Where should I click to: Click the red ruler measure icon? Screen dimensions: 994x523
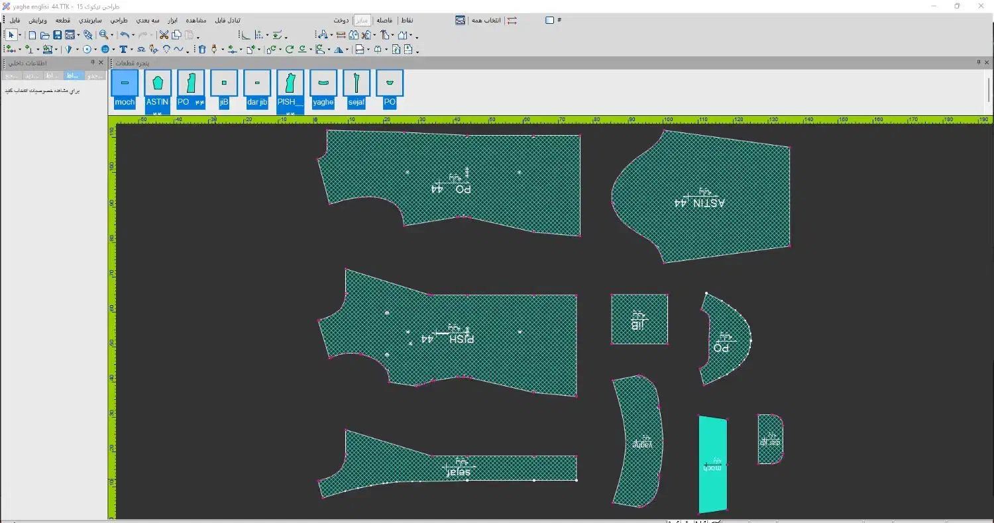pos(340,35)
